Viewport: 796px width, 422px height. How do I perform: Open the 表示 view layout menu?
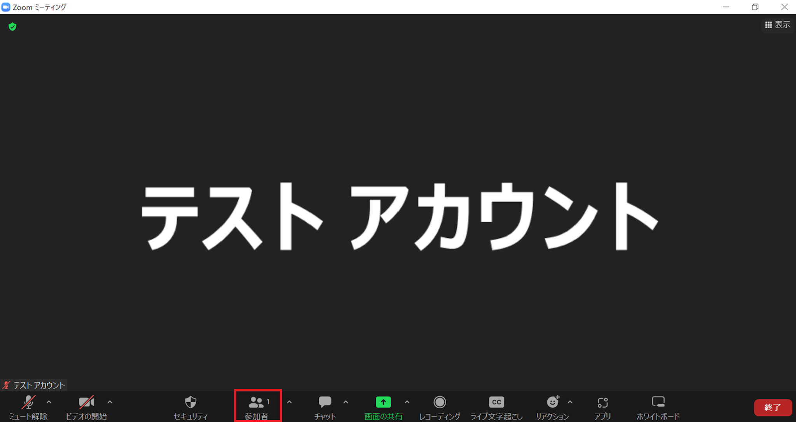click(777, 25)
